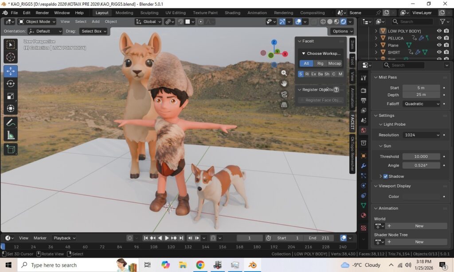Open the Render properties tab icon

pos(364,90)
